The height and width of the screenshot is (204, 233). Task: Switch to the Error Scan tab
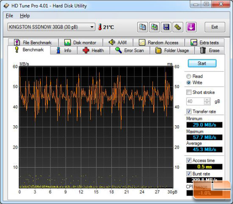[x=130, y=50]
